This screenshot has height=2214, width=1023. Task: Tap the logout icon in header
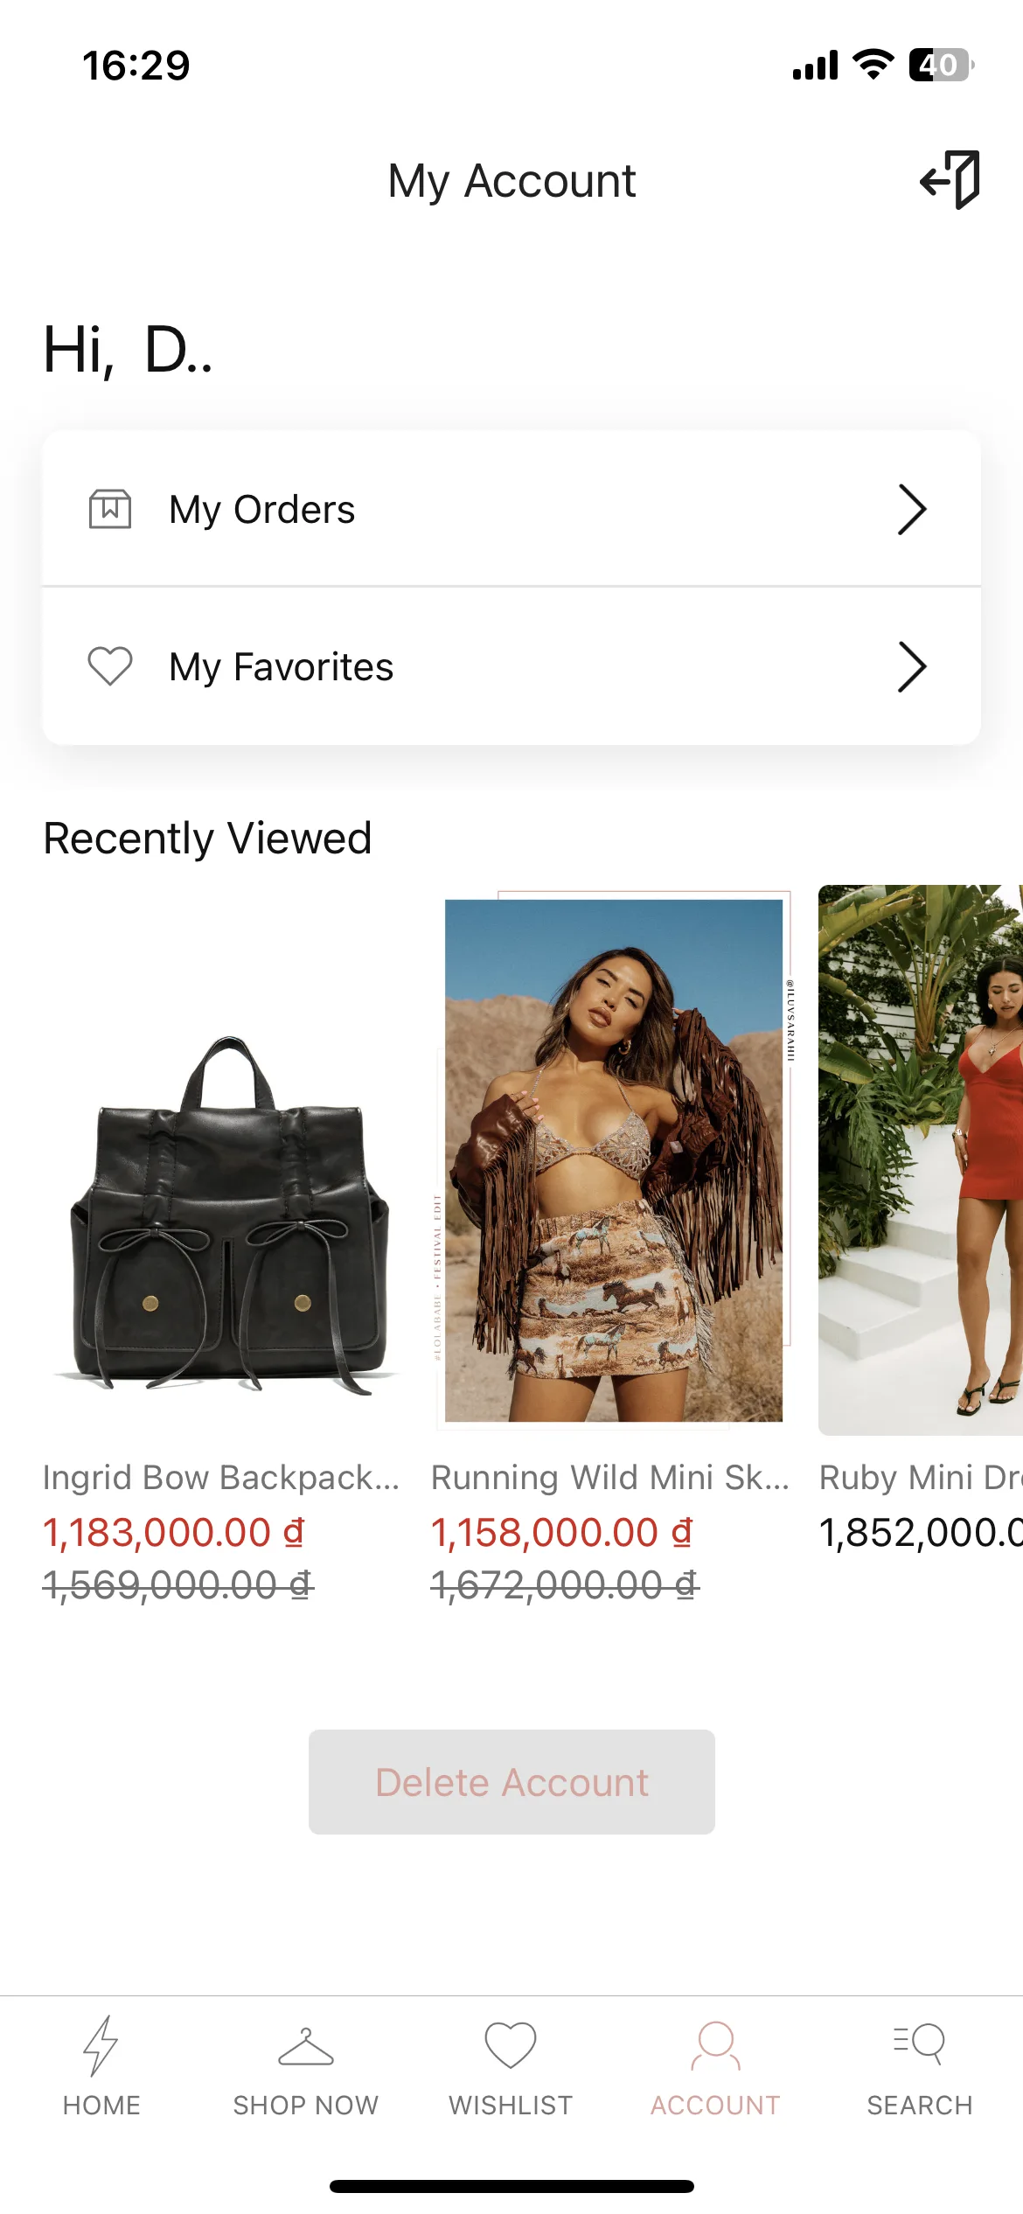pyautogui.click(x=950, y=180)
